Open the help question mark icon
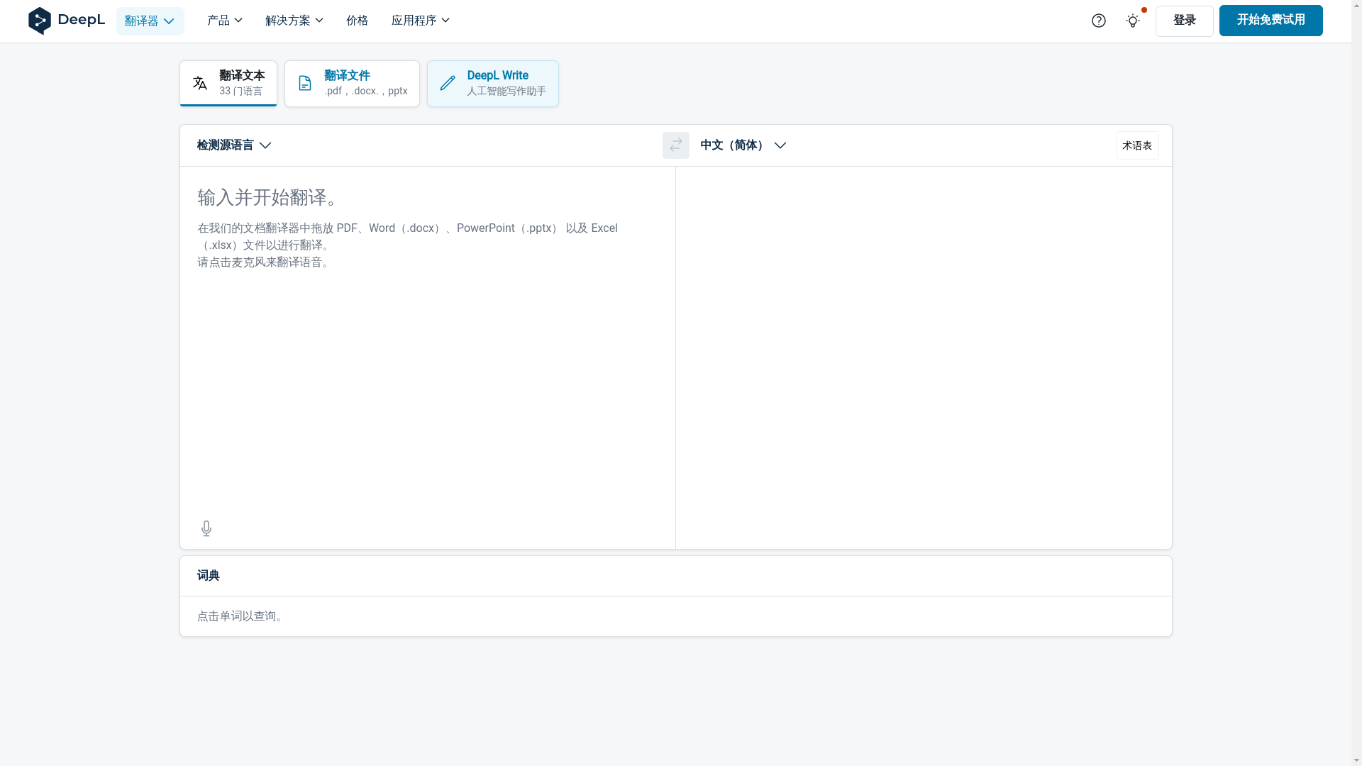The image size is (1362, 766). point(1098,21)
